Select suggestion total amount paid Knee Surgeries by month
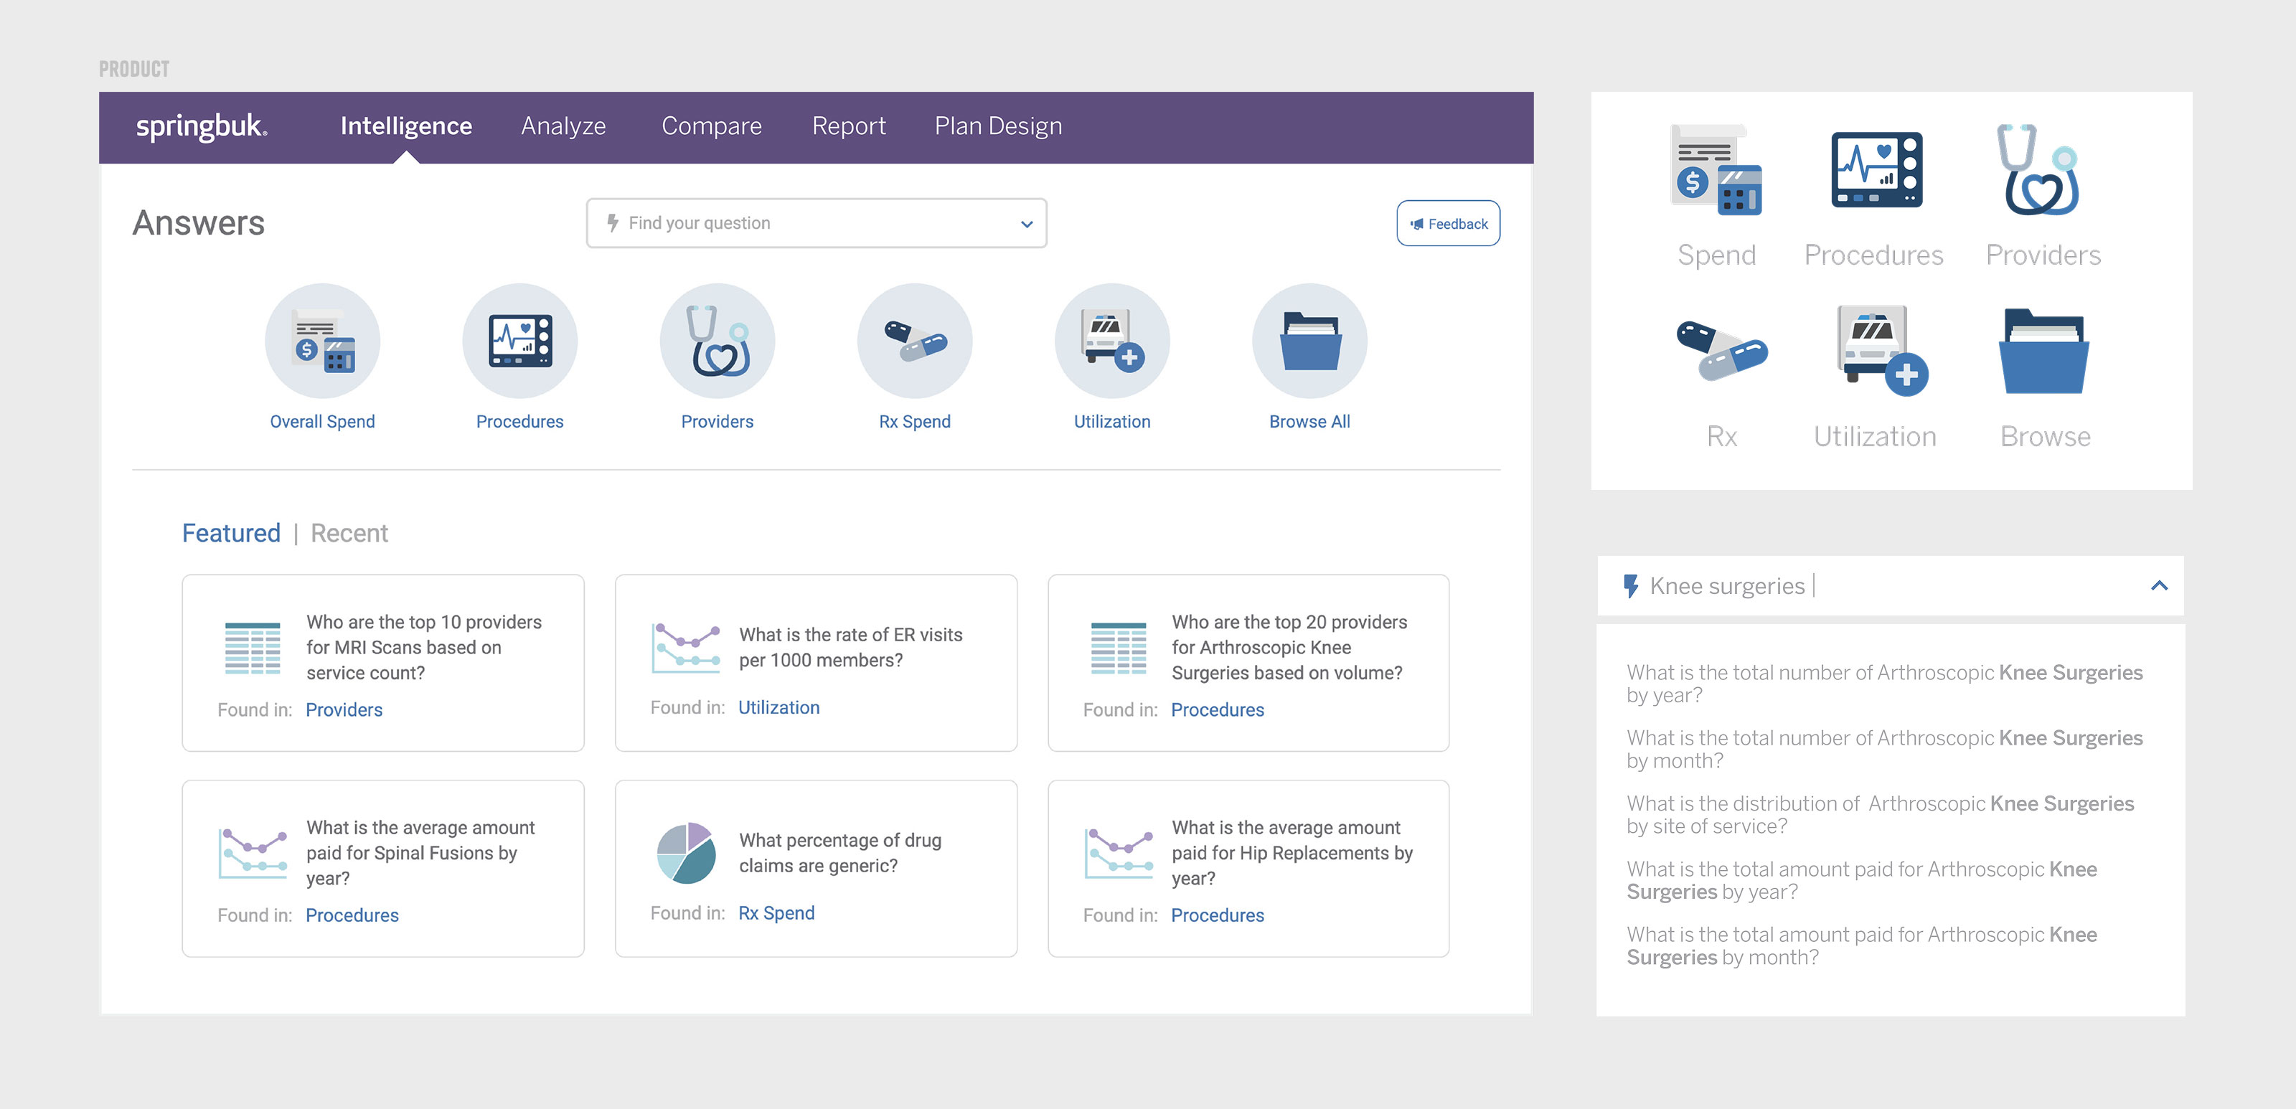 tap(1861, 946)
